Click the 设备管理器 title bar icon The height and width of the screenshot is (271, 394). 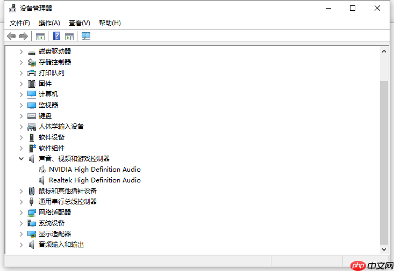coord(12,8)
